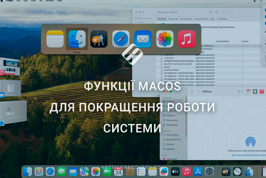
Task: Open Messages from the Dock
Action: pos(61,172)
